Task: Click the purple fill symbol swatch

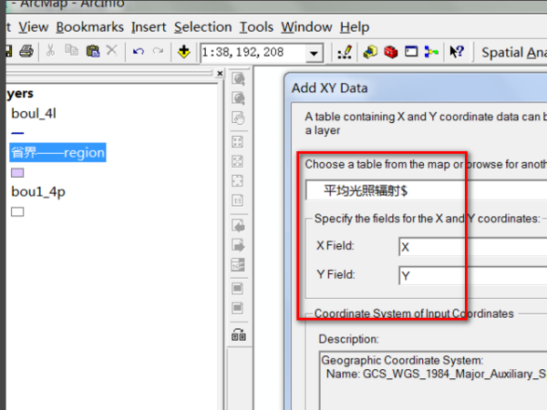Action: 17,173
